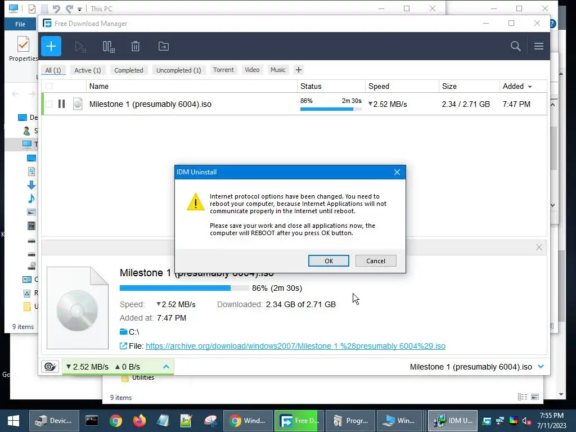Toggle the select-all checkbox in list header
This screenshot has height=432, width=576.
coord(49,86)
